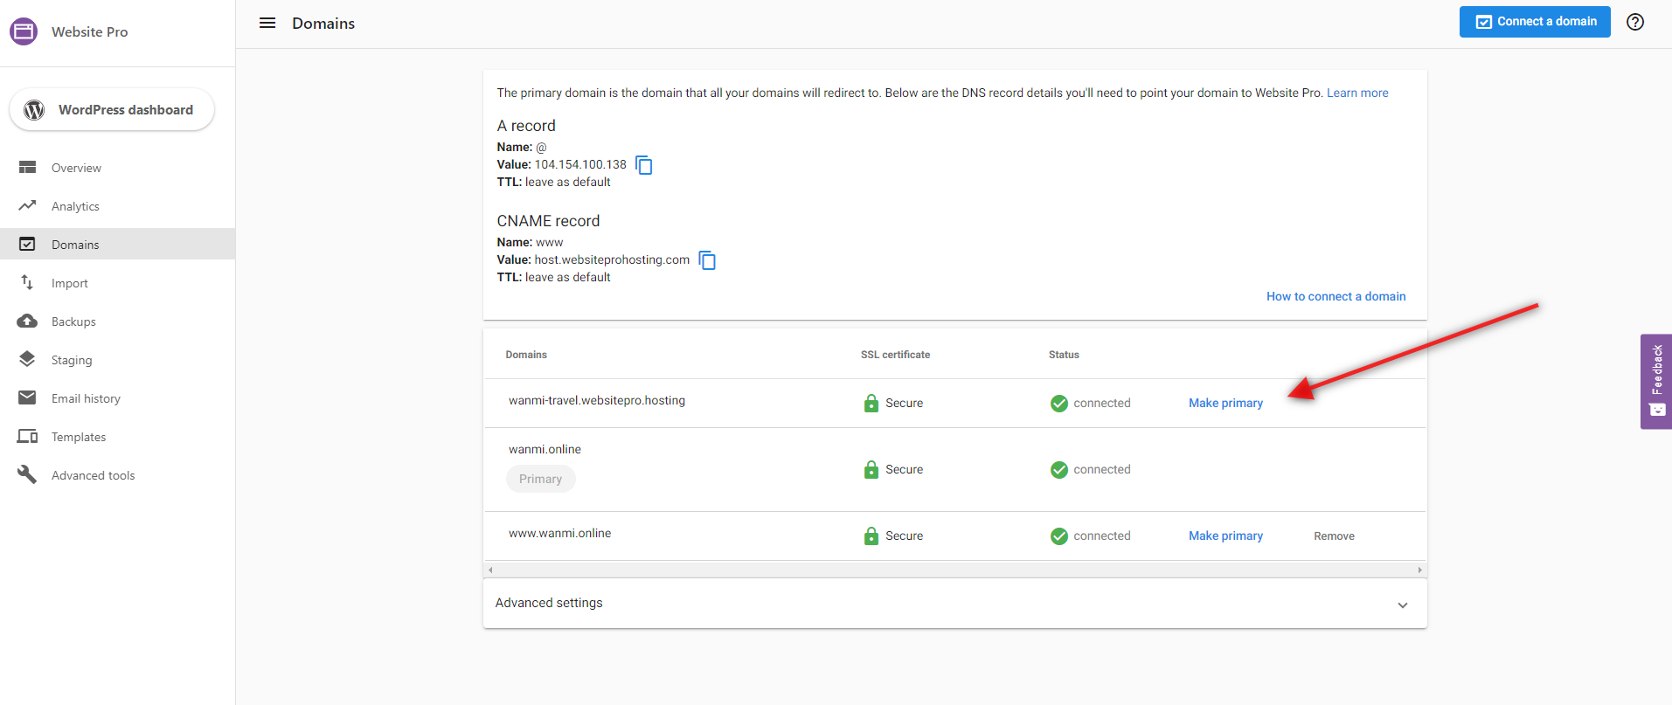The height and width of the screenshot is (705, 1672).
Task: Click lock icon for wanmi-travel.websitepro.hosting
Action: coord(871,403)
